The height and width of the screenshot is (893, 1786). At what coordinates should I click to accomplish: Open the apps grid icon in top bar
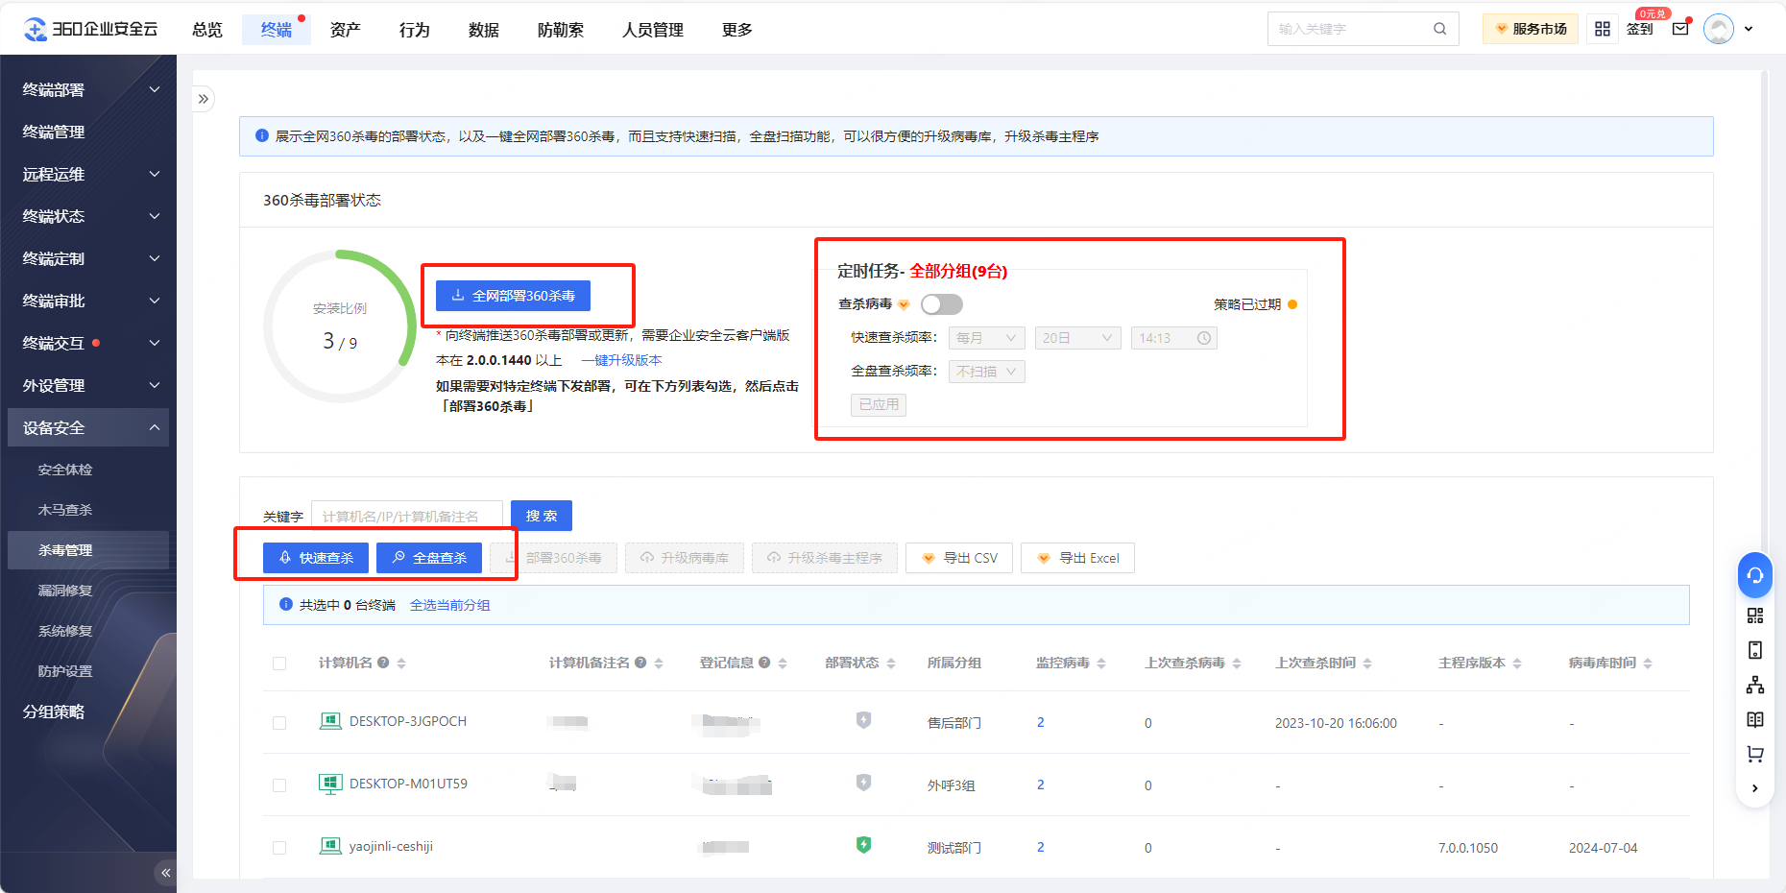[x=1603, y=29]
